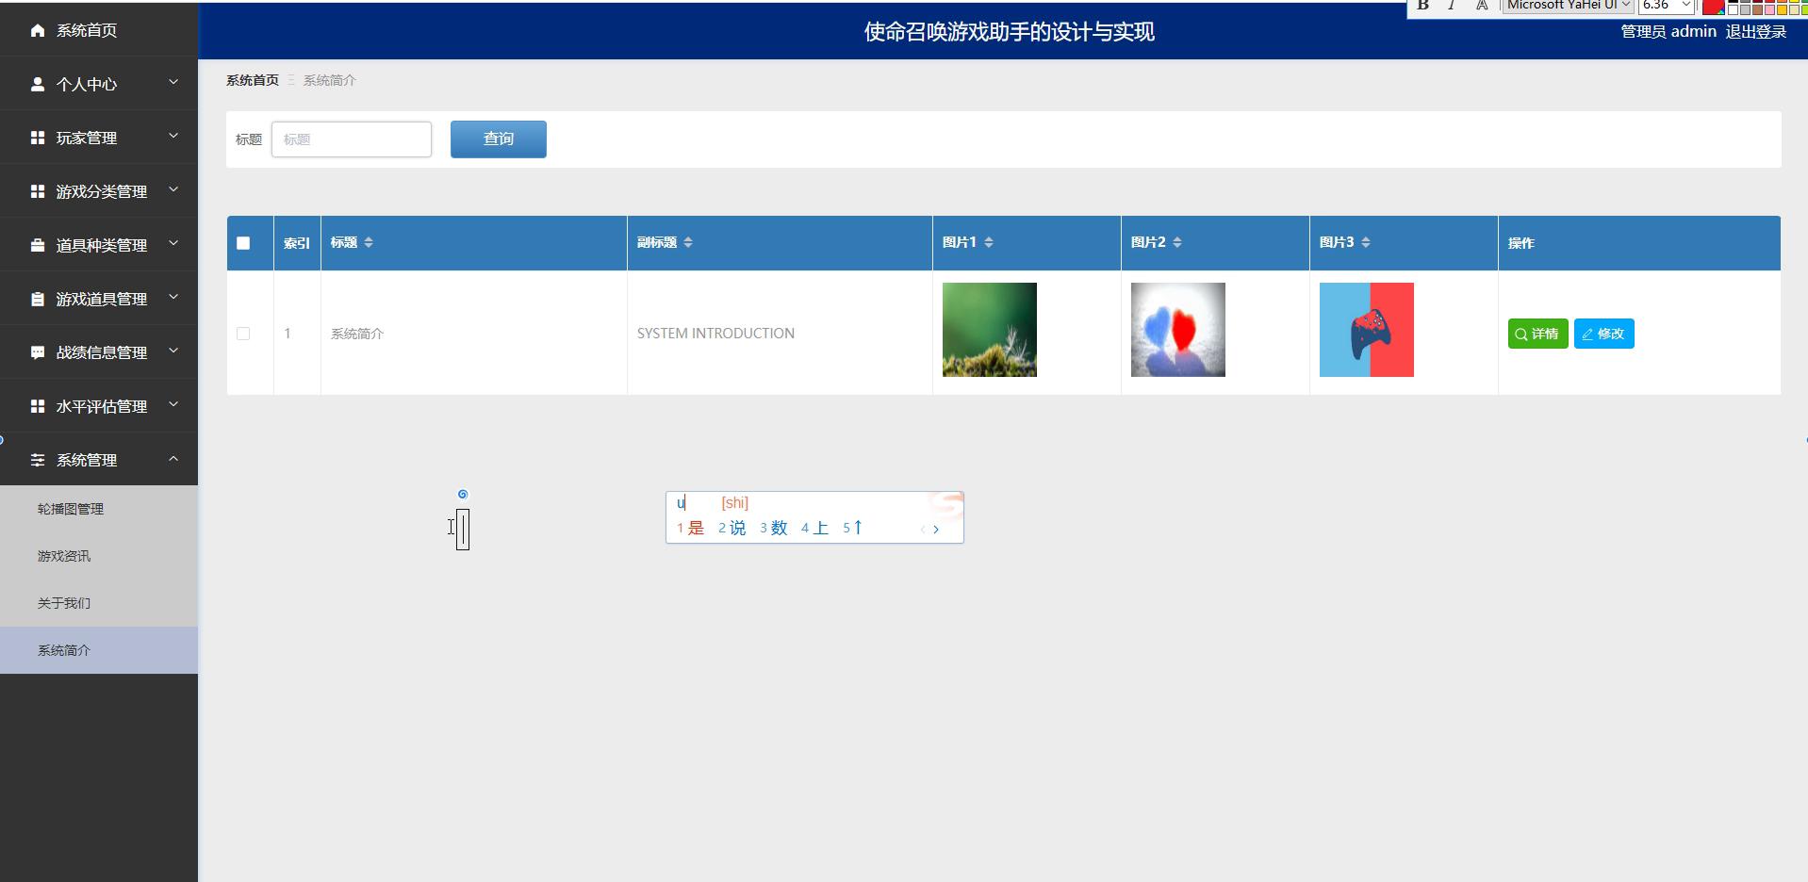Tick the select-all checkbox in table header

tap(243, 243)
